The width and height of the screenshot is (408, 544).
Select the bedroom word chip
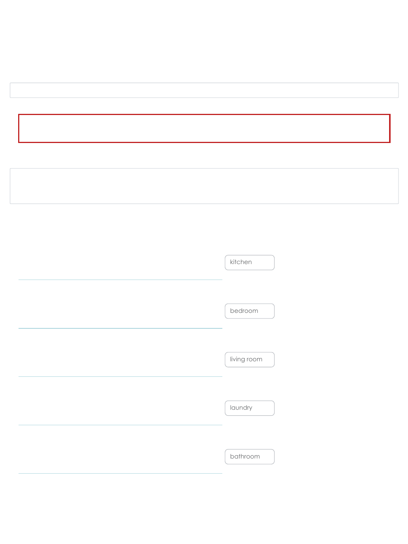tap(250, 311)
